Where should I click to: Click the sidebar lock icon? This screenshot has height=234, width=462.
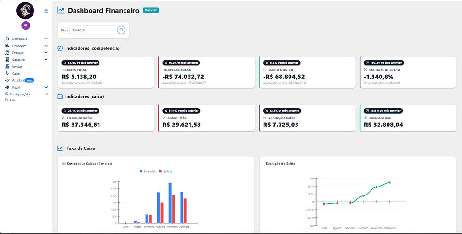(x=46, y=11)
